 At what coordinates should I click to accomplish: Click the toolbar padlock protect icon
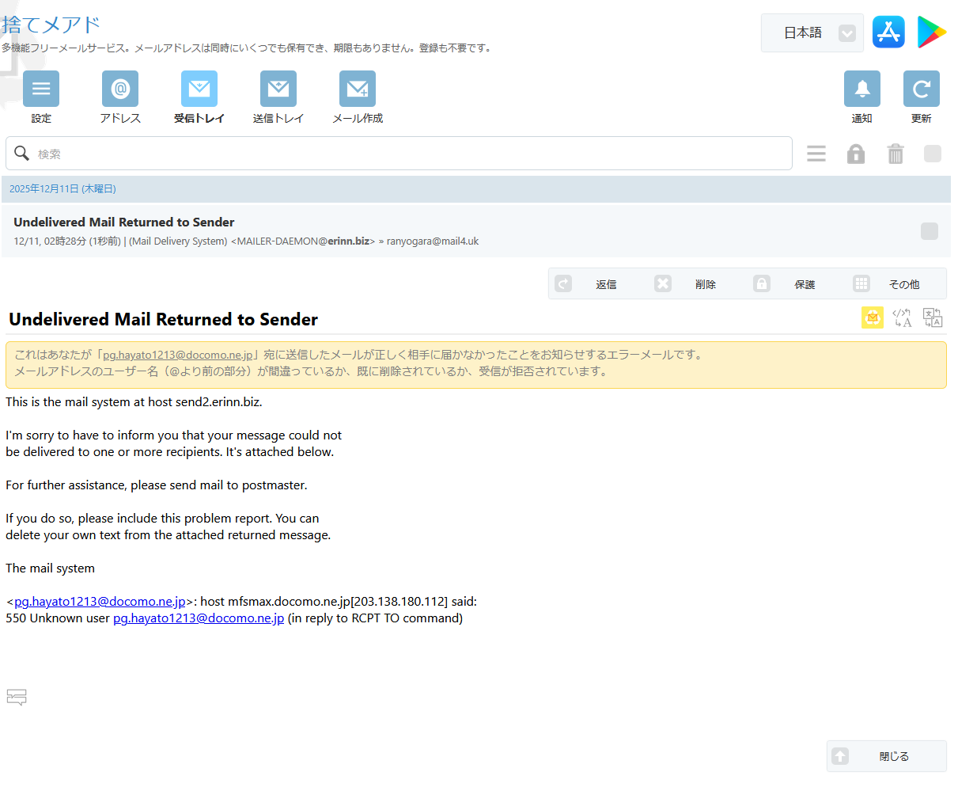click(856, 154)
